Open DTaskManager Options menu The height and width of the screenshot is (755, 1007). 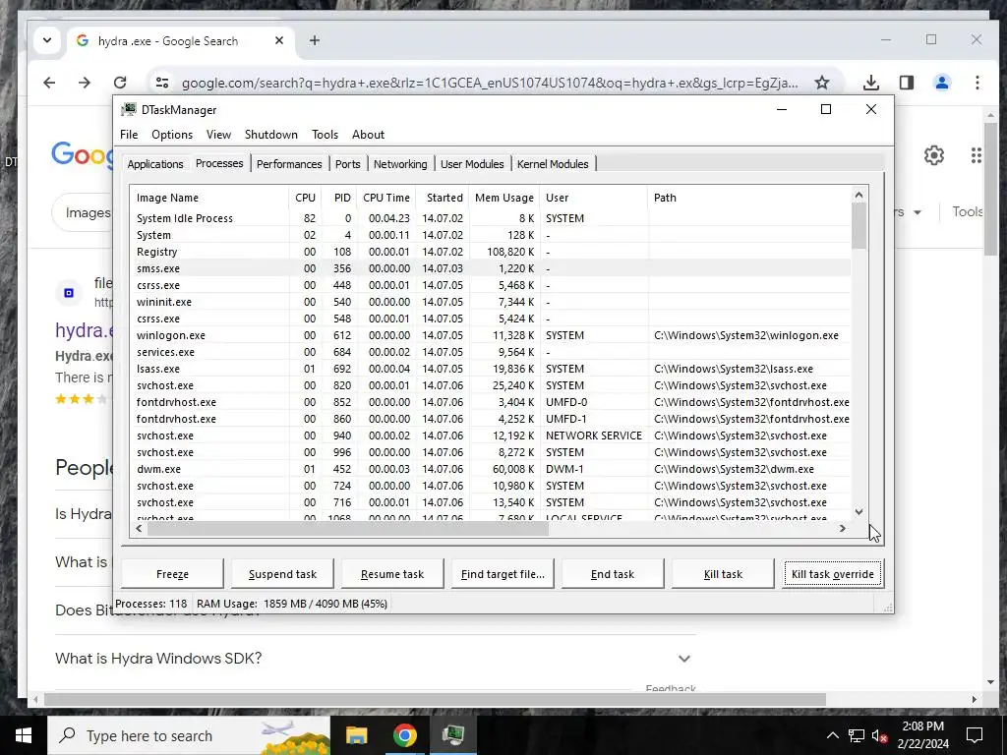coord(172,134)
